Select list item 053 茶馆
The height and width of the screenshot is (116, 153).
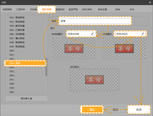tap(25, 63)
